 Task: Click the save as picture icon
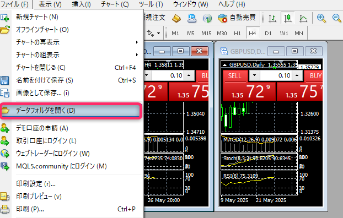5,93
